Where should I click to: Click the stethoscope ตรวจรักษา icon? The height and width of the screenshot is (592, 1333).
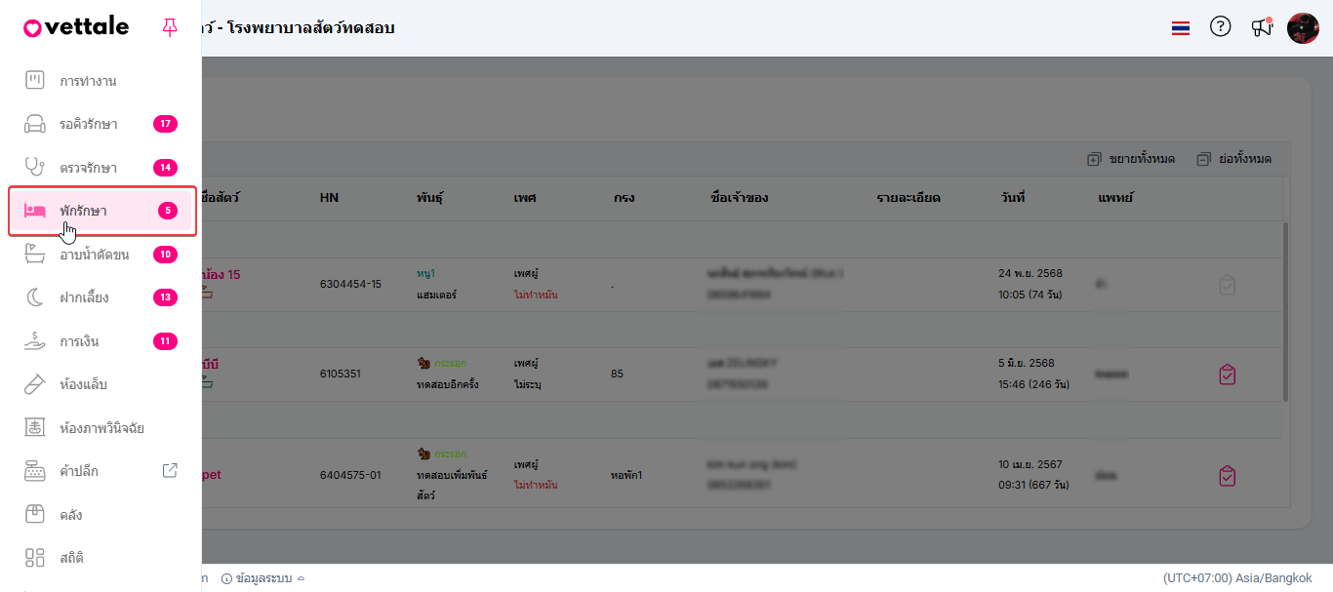pyautogui.click(x=35, y=167)
